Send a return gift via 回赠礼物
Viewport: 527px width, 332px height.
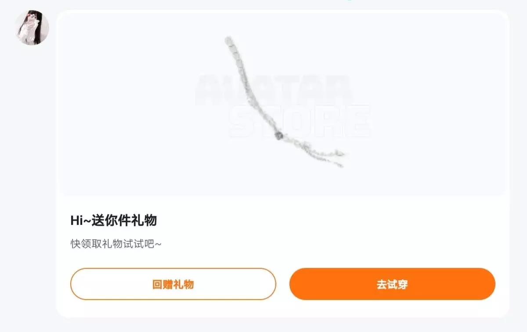pos(173,284)
